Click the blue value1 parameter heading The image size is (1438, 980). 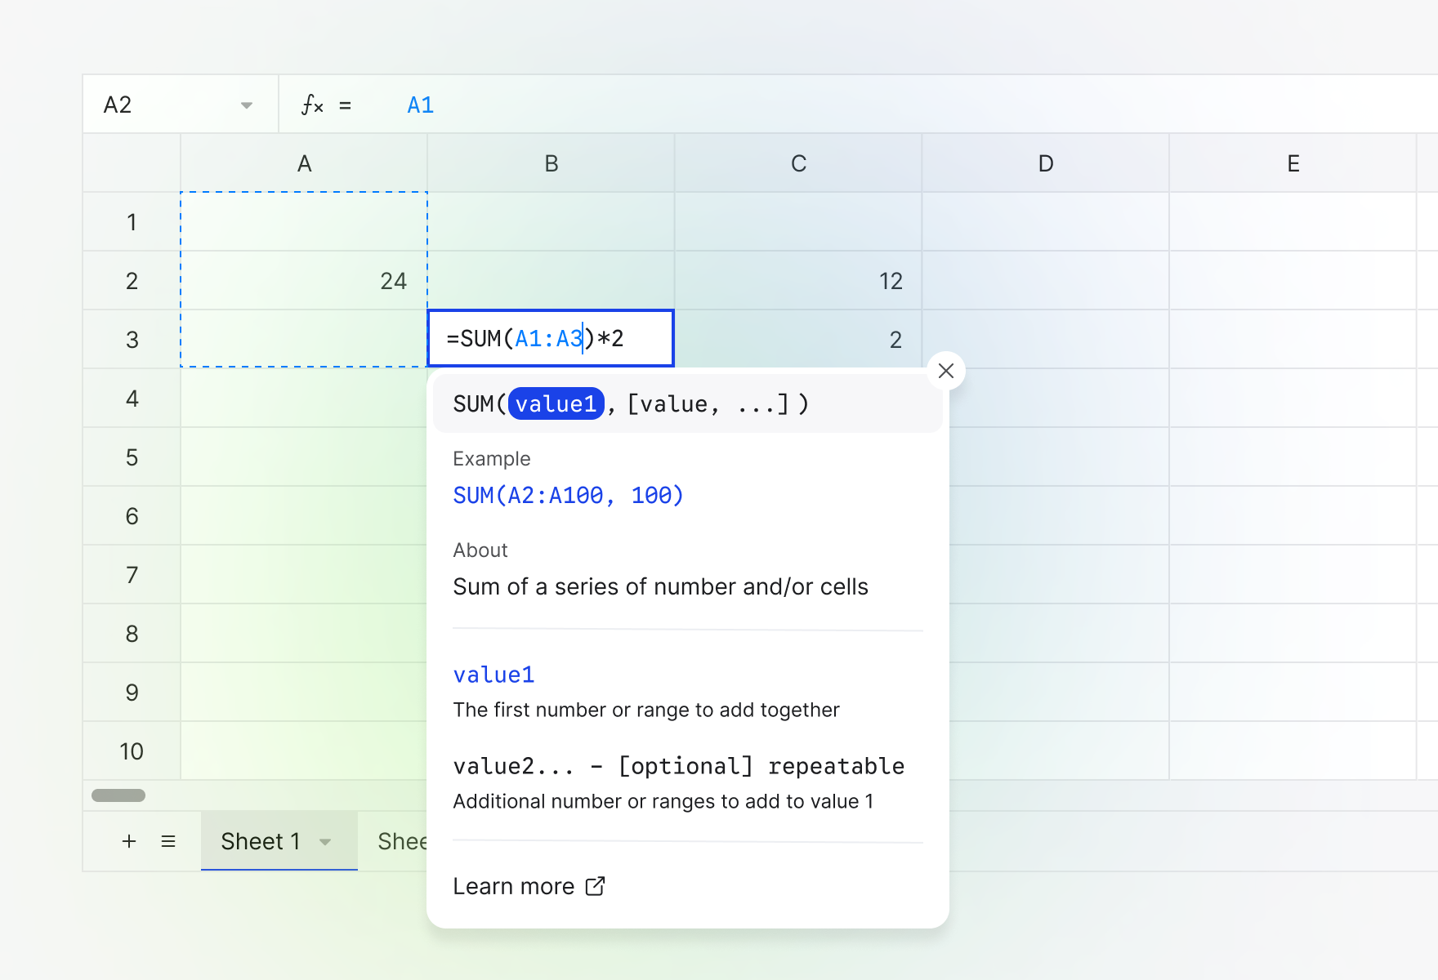pyautogui.click(x=493, y=675)
